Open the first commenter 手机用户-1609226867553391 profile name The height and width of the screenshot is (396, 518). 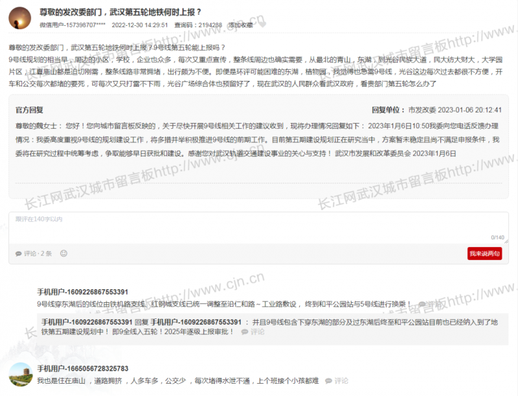tap(82, 292)
